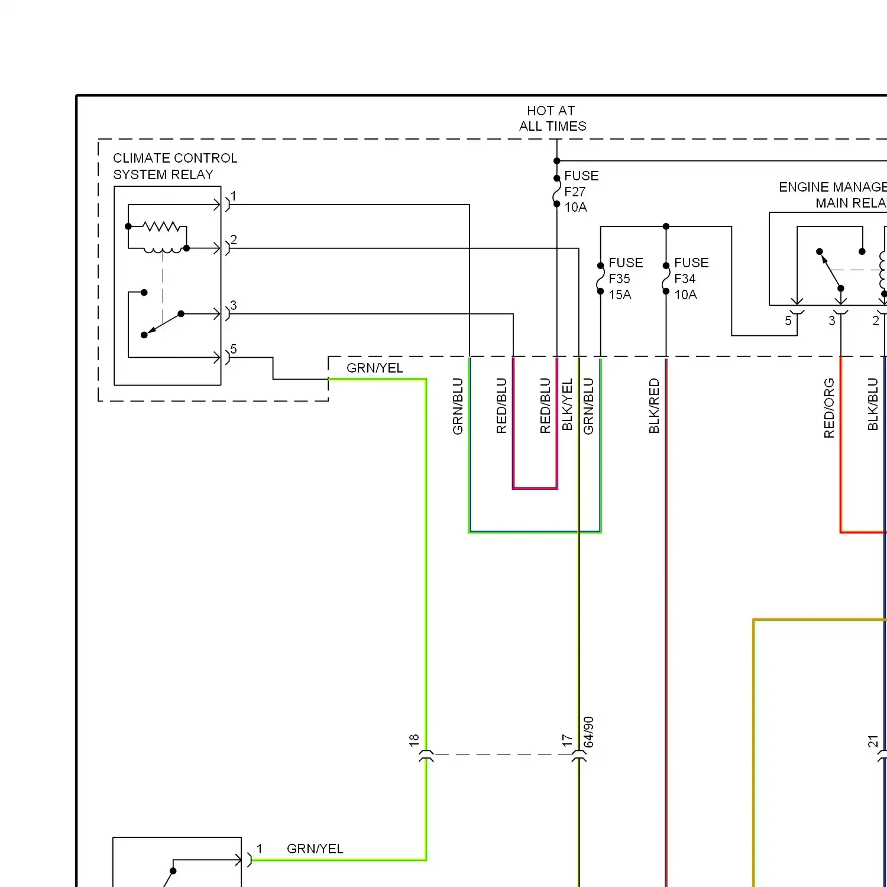The image size is (887, 887).
Task: Select the BLK/BLU wire label
Action: click(873, 404)
